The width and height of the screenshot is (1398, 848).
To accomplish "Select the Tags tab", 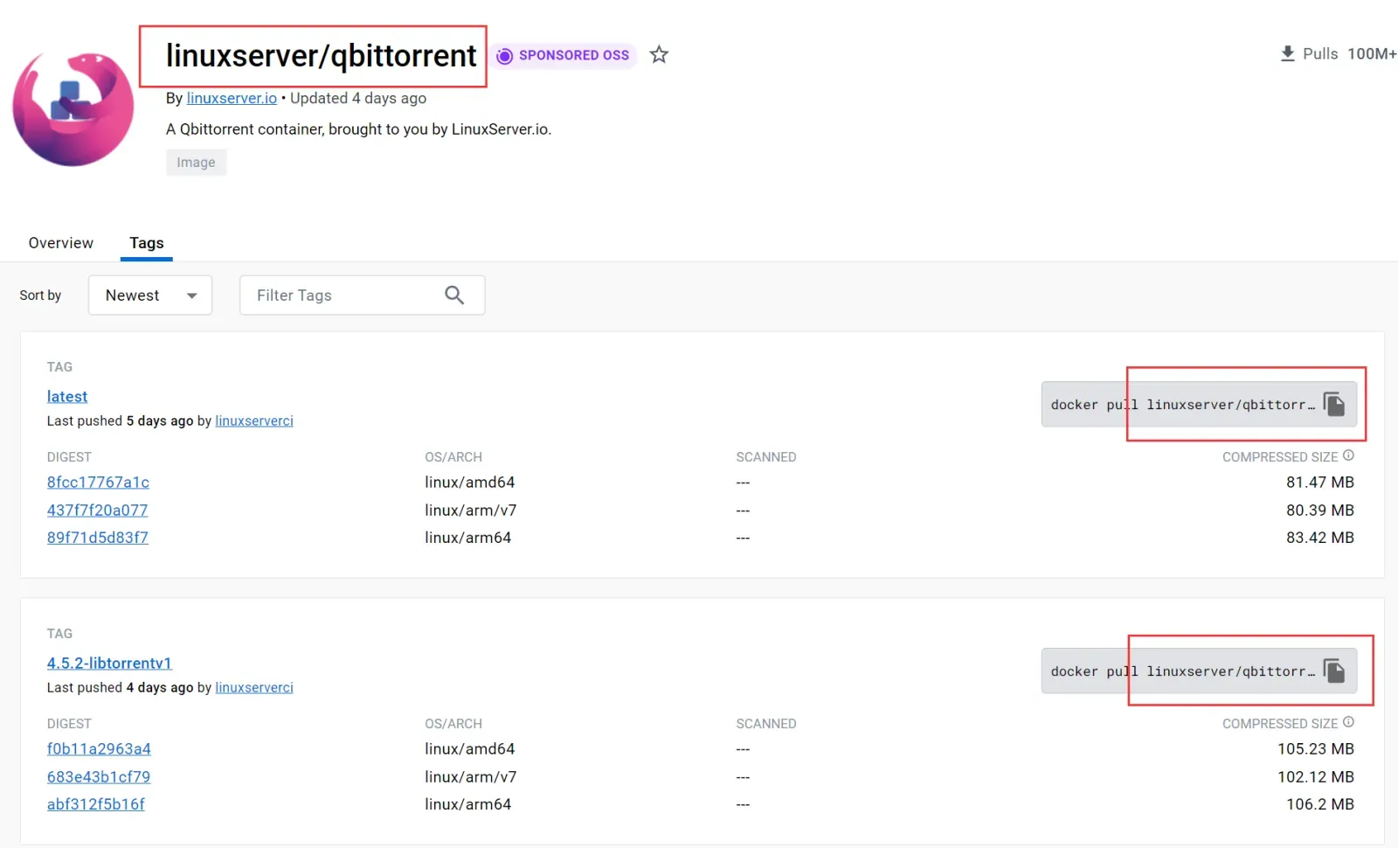I will tap(147, 243).
